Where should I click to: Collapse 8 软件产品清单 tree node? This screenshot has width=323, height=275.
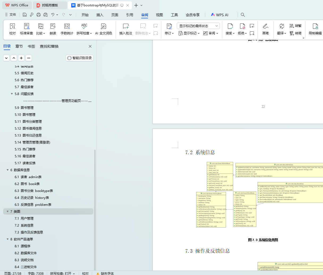click(x=7, y=239)
